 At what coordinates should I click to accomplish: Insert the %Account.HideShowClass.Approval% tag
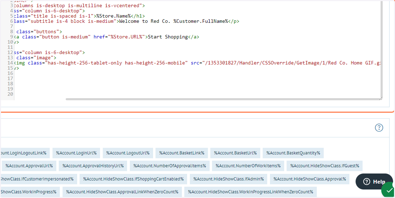click(x=310, y=179)
